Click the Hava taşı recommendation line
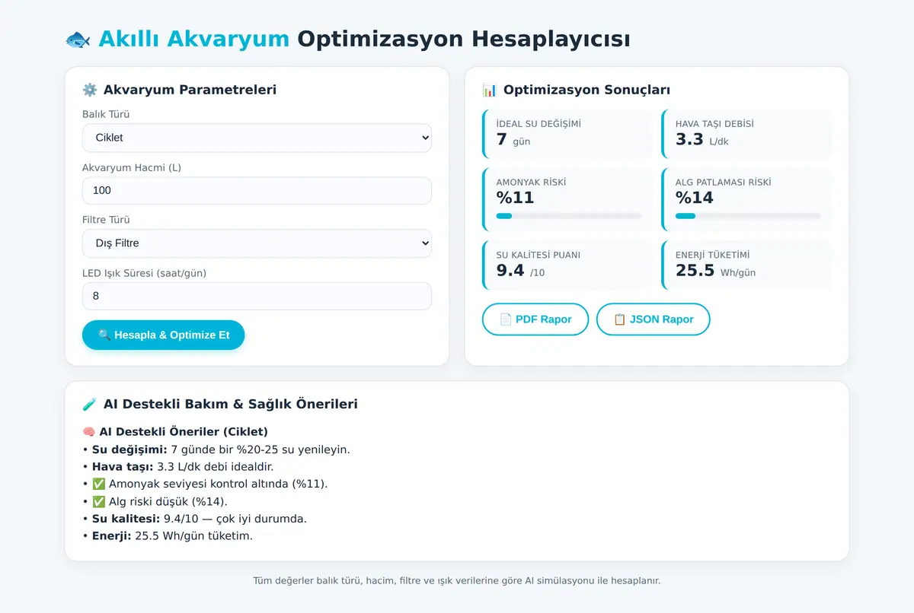Screen dimensions: 914x613 tap(177, 466)
